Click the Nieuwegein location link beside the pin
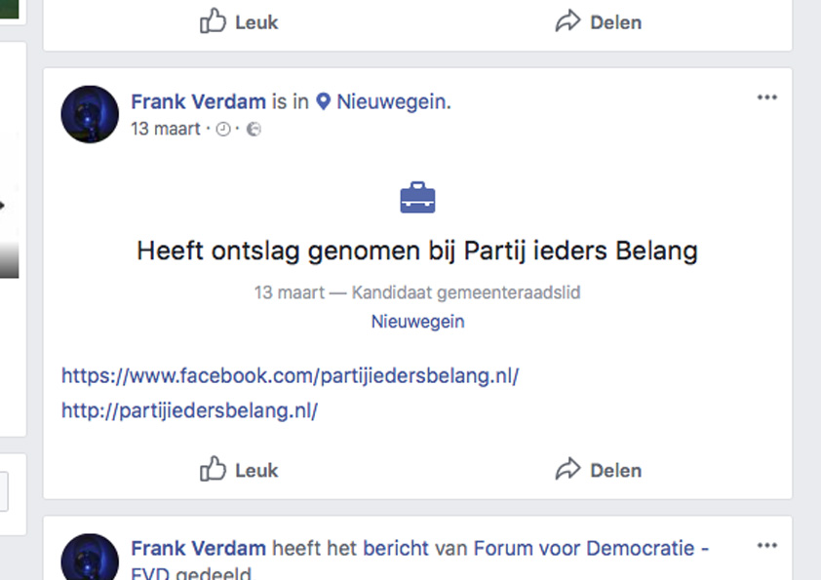821x580 pixels. pos(392,100)
